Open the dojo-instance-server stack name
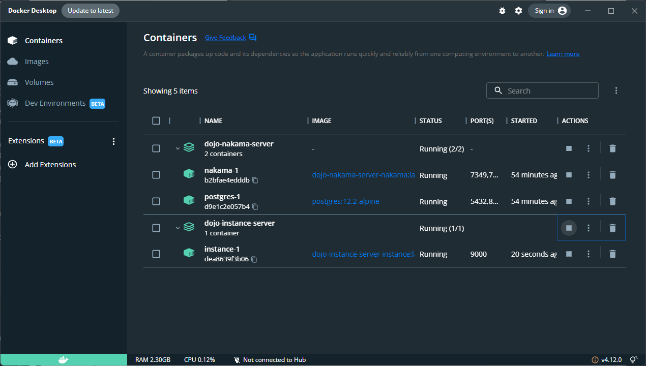The height and width of the screenshot is (366, 646). click(240, 223)
